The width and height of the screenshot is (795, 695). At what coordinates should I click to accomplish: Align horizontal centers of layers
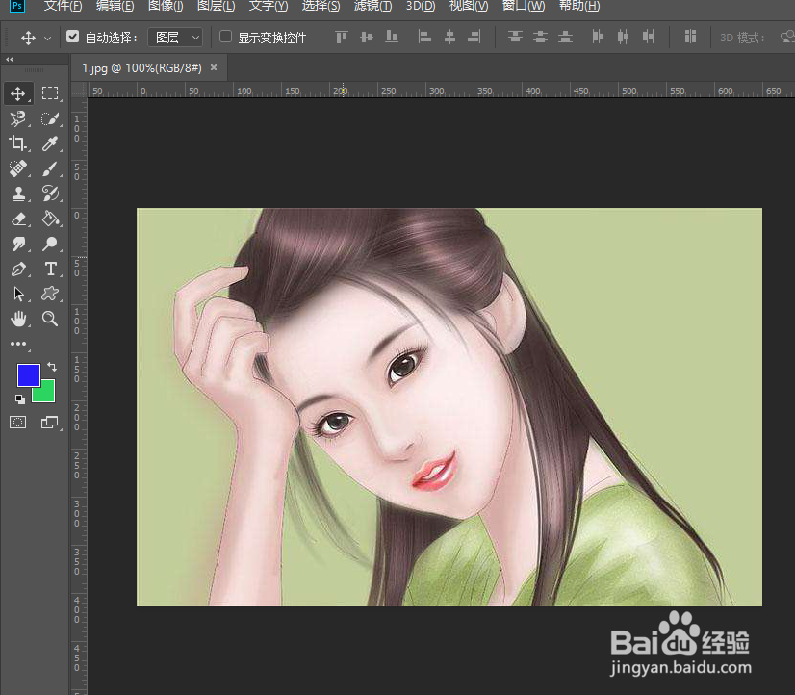(x=449, y=37)
